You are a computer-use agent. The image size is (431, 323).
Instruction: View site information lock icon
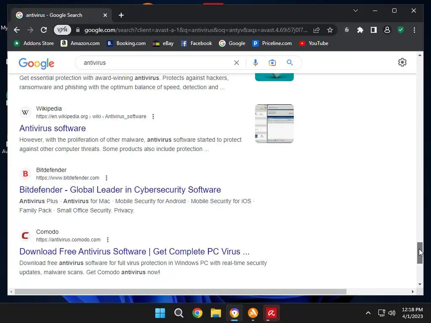tap(78, 30)
